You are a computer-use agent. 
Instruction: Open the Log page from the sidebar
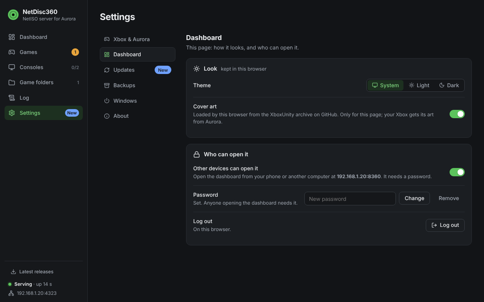(43, 98)
